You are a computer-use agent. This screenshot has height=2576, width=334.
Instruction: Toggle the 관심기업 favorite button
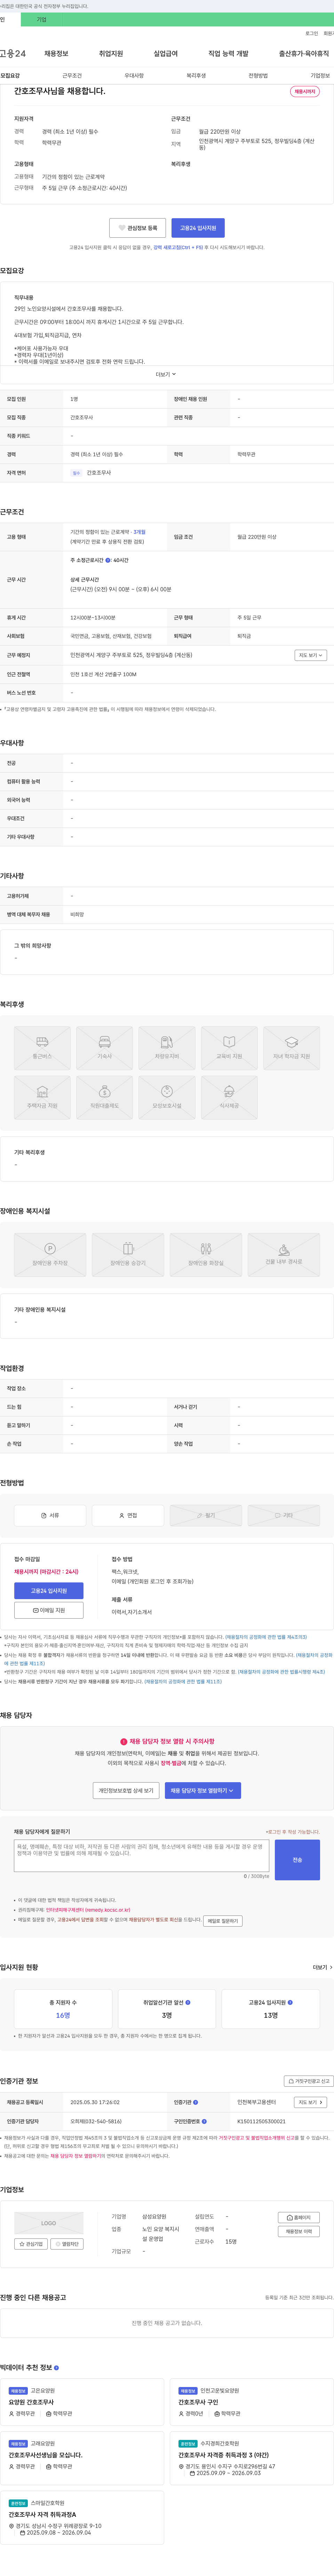coord(31,2244)
